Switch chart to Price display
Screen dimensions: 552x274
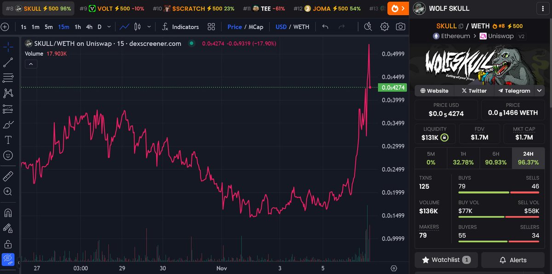[x=235, y=27]
